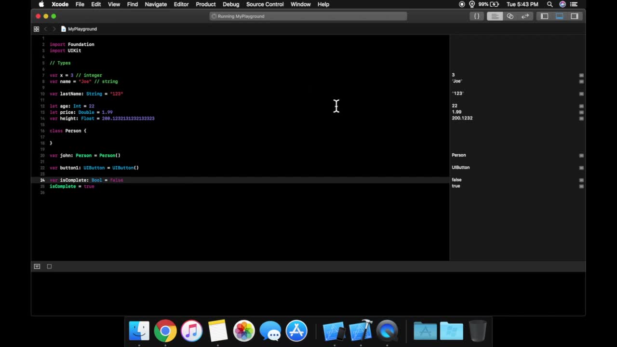This screenshot has width=617, height=347.
Task: Click the lightbulb energy icon in menu bar
Action: click(x=471, y=4)
